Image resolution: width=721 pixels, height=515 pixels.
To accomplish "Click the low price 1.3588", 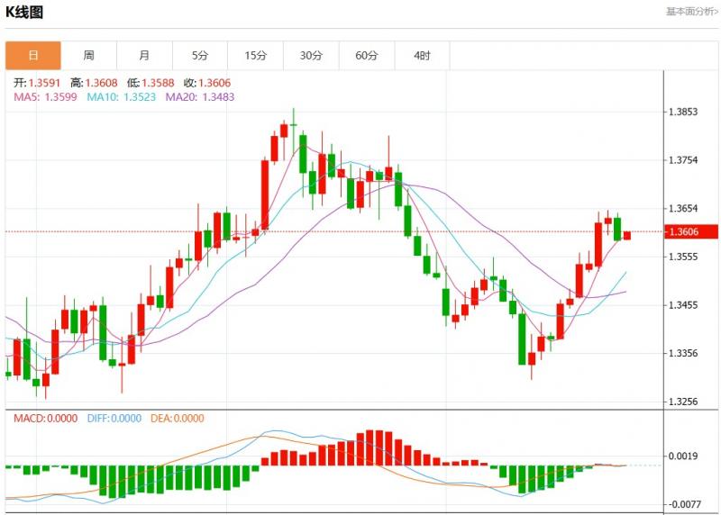I will coord(159,83).
